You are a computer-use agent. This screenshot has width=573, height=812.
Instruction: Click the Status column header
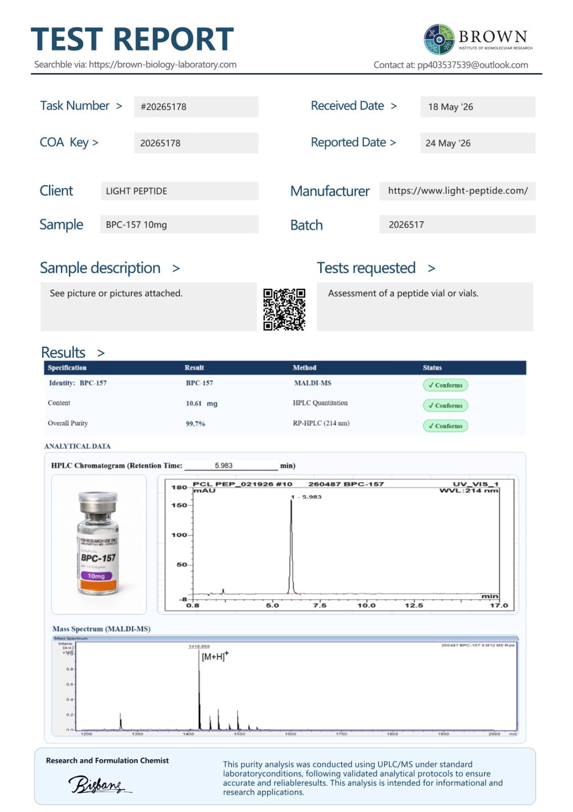[x=432, y=367]
